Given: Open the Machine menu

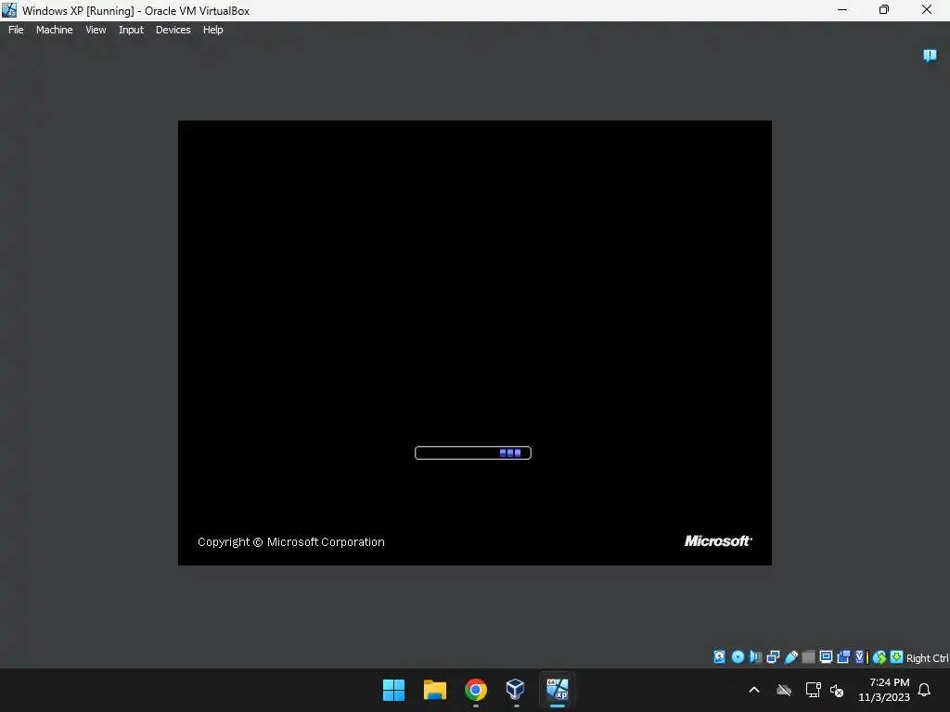Looking at the screenshot, I should coord(55,30).
